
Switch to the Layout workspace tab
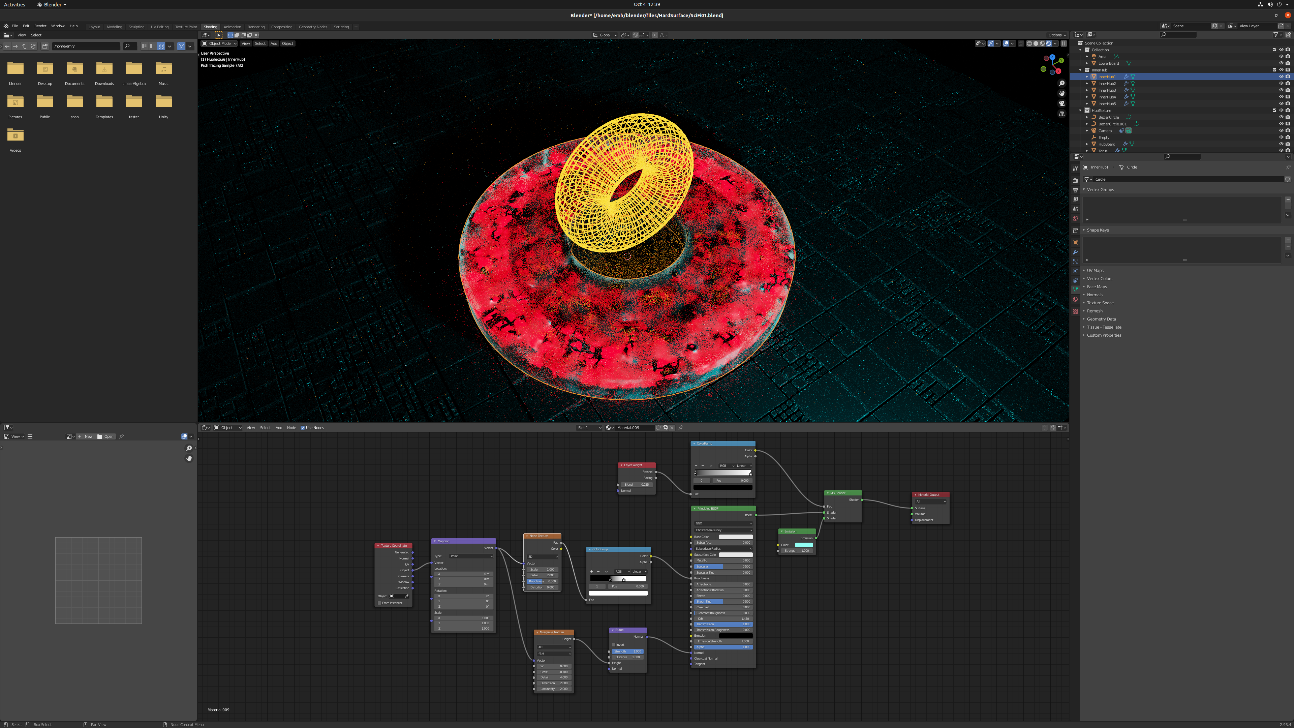[94, 27]
